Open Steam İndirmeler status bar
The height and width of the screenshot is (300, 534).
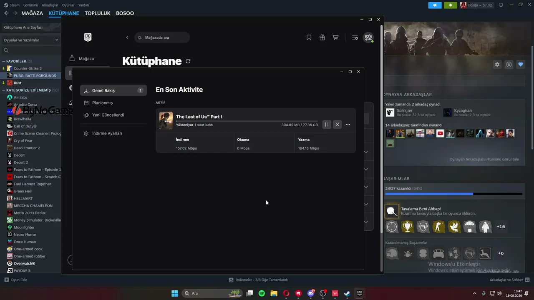(x=258, y=280)
